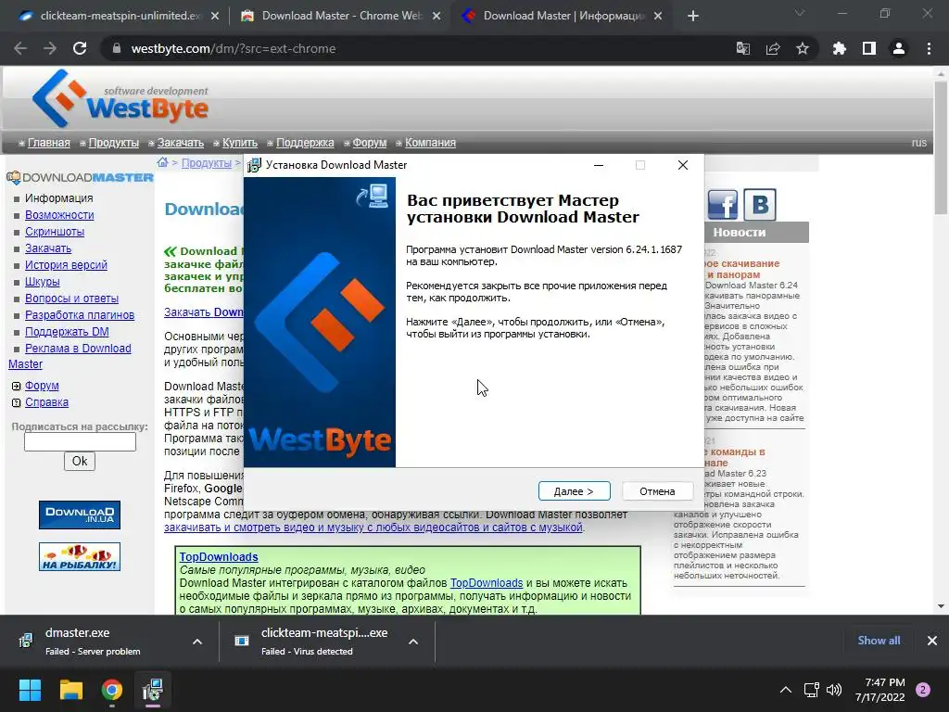This screenshot has height=712, width=949.
Task: Open the Купить menu link
Action: tap(240, 143)
